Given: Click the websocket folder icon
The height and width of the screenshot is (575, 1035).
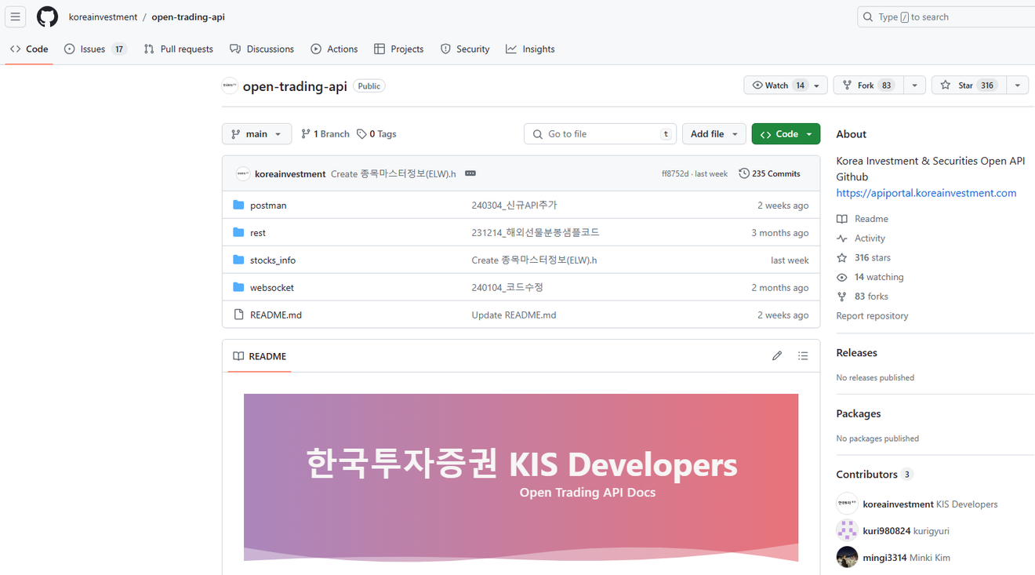Looking at the screenshot, I should coord(238,287).
